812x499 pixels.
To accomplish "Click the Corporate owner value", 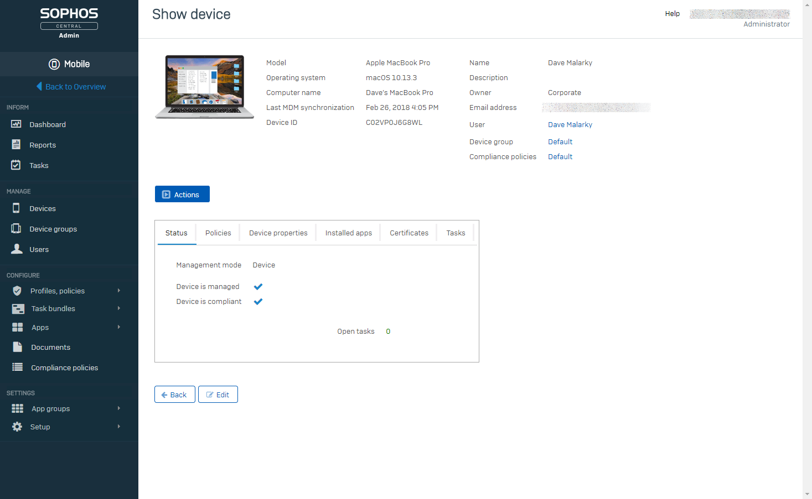I will click(x=565, y=92).
